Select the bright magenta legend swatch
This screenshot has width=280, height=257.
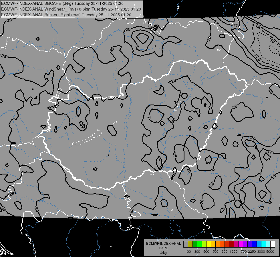click(x=241, y=244)
